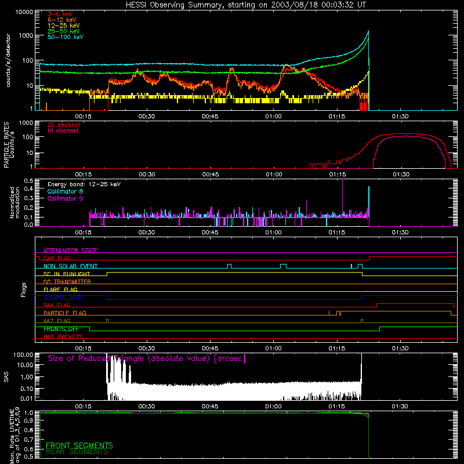Click the 10000 tick label on counts axis
The width and height of the screenshot is (464, 464).
pyautogui.click(x=24, y=12)
